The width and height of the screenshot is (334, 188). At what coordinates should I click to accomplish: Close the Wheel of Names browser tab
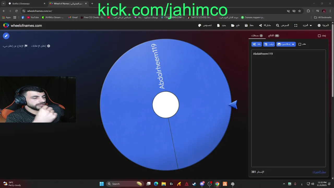(x=86, y=4)
